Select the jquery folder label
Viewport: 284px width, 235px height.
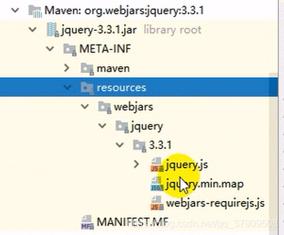click(147, 126)
